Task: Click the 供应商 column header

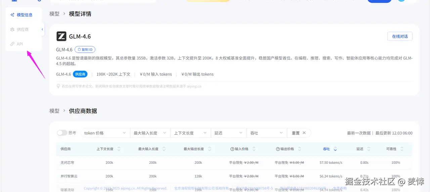Action: [66, 149]
